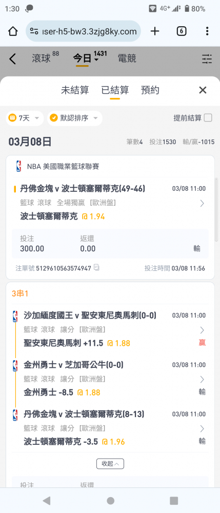
Task: Tap the Android back navigation button
Action: click(47, 500)
